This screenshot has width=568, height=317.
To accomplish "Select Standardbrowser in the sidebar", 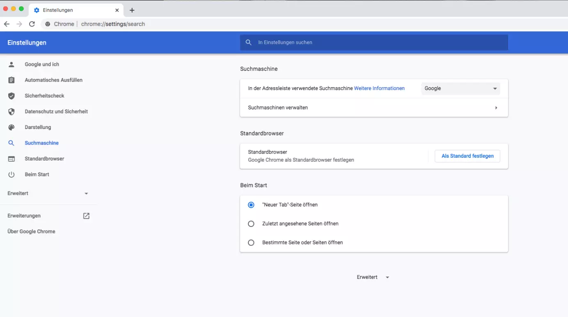I will pyautogui.click(x=44, y=159).
